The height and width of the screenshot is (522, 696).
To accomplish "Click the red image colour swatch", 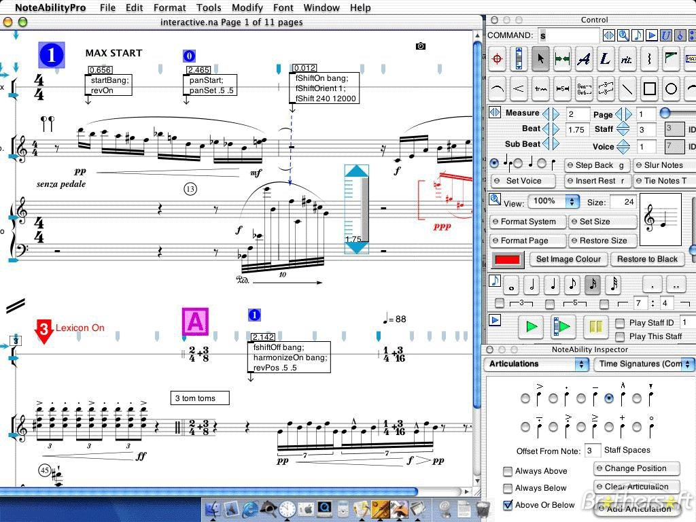I will pos(508,260).
